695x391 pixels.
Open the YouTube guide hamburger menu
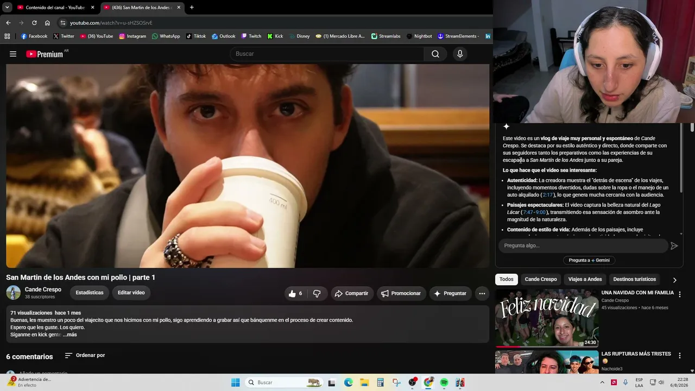[x=13, y=54]
